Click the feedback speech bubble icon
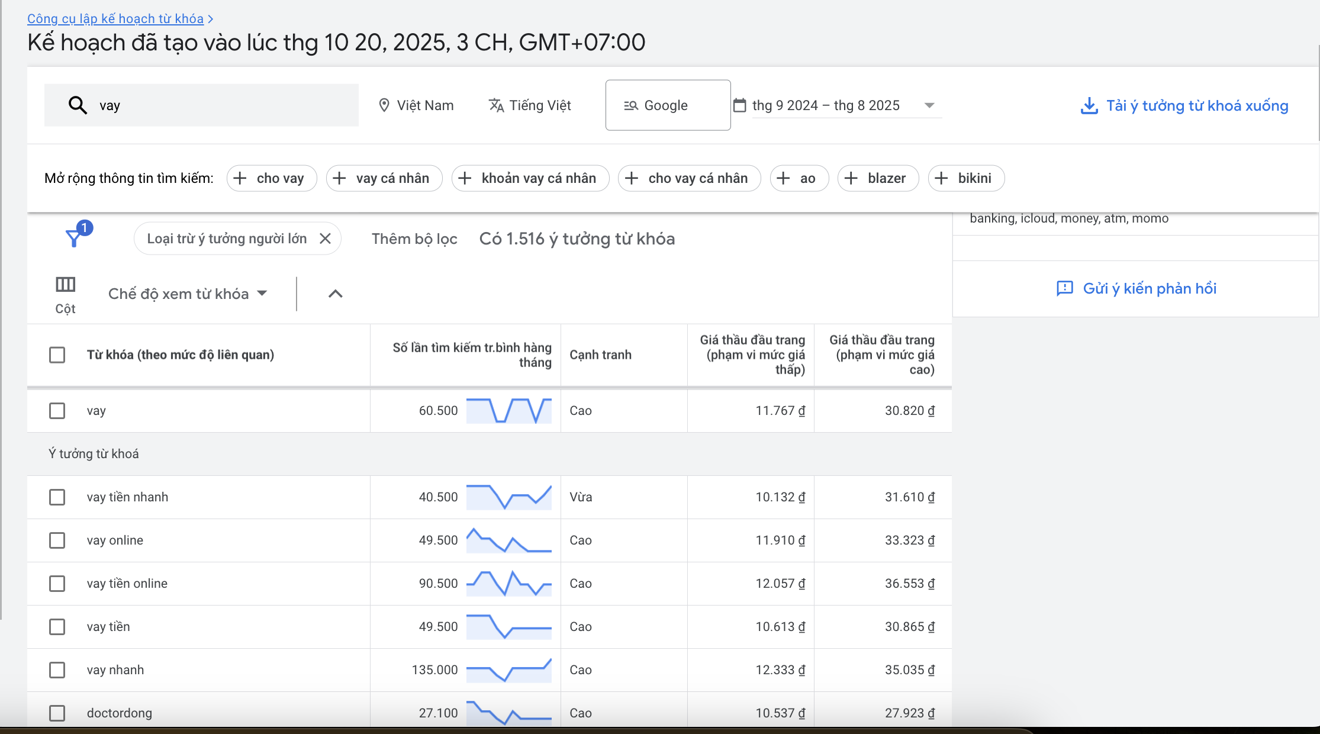 click(x=1064, y=288)
